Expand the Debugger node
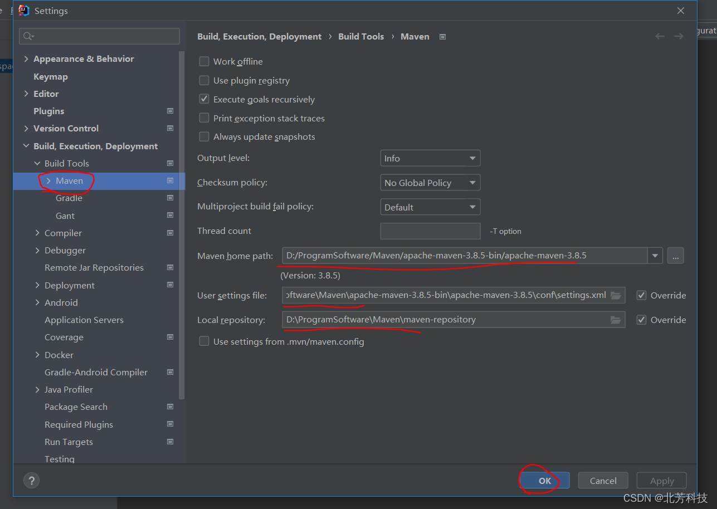717x509 pixels. tap(37, 250)
